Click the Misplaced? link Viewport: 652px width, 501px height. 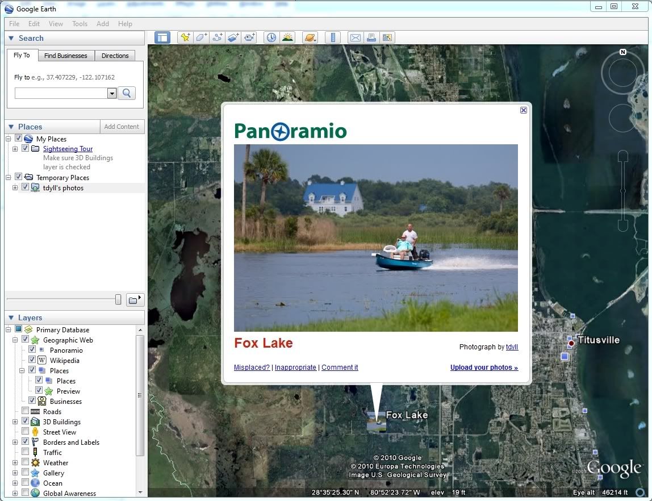(x=252, y=367)
